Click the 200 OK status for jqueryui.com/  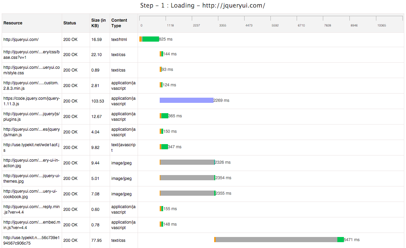[x=70, y=40]
